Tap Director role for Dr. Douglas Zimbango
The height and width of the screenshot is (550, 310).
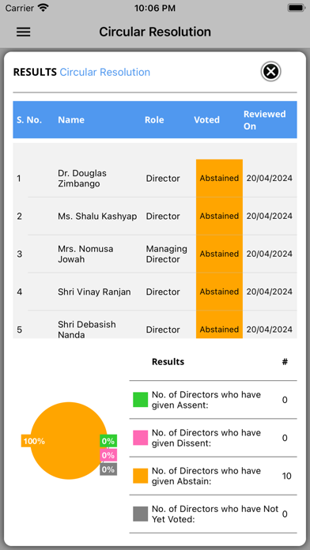click(x=163, y=179)
